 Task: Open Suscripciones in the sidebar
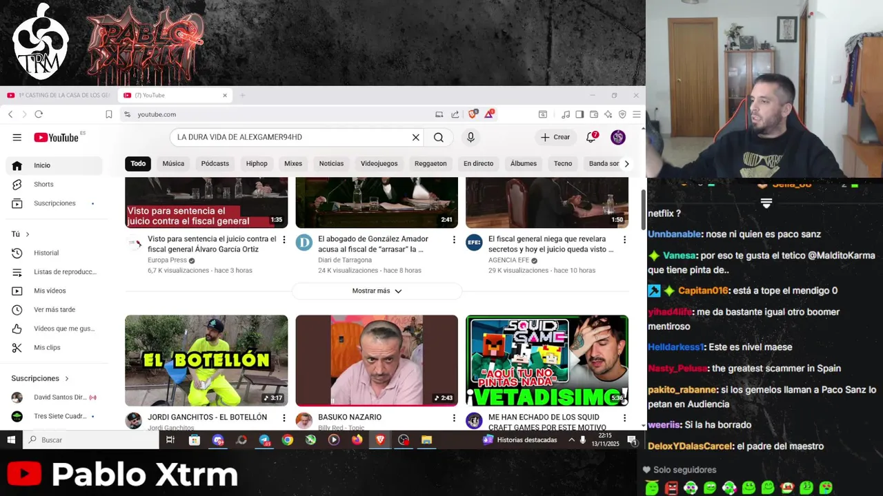(x=54, y=203)
